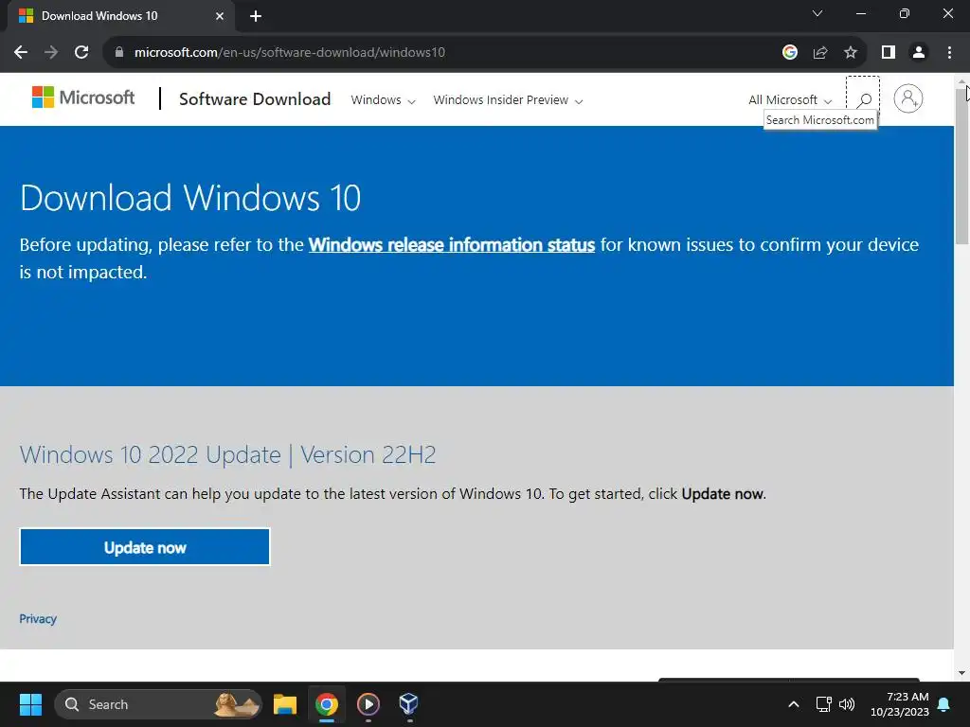Click the Chrome taskbar icon
The height and width of the screenshot is (727, 970).
click(x=327, y=704)
